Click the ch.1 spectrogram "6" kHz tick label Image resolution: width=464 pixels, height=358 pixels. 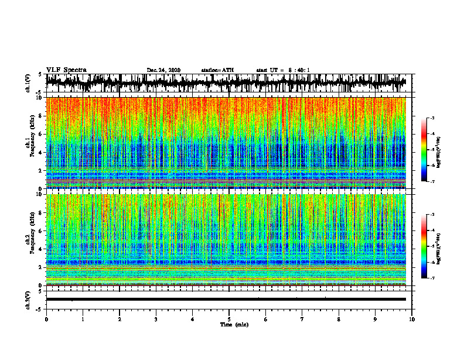(41, 135)
